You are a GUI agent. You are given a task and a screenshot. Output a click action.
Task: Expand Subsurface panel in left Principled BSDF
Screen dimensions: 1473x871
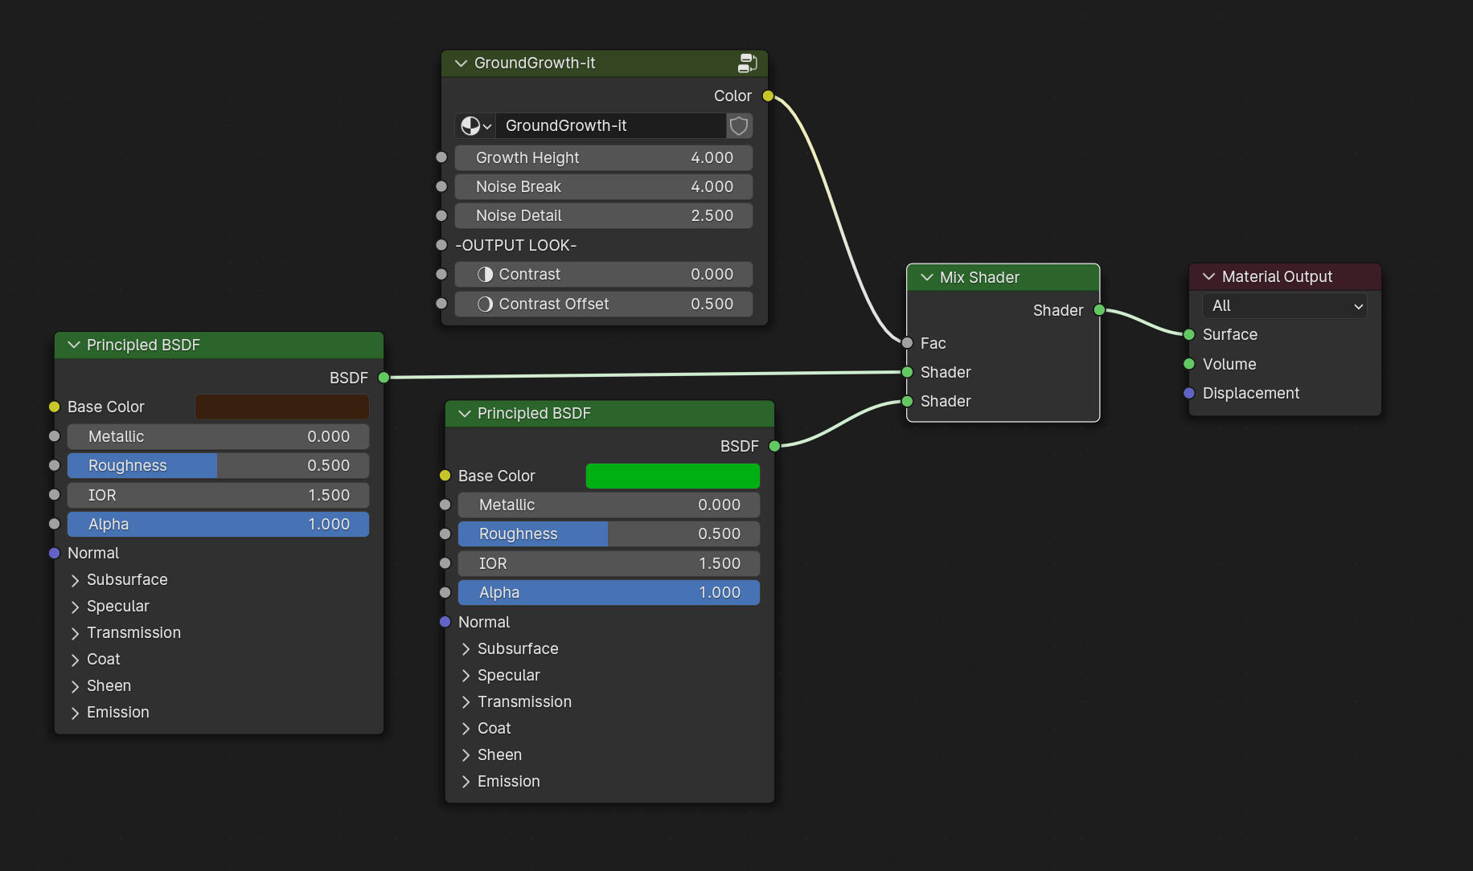[x=75, y=580]
